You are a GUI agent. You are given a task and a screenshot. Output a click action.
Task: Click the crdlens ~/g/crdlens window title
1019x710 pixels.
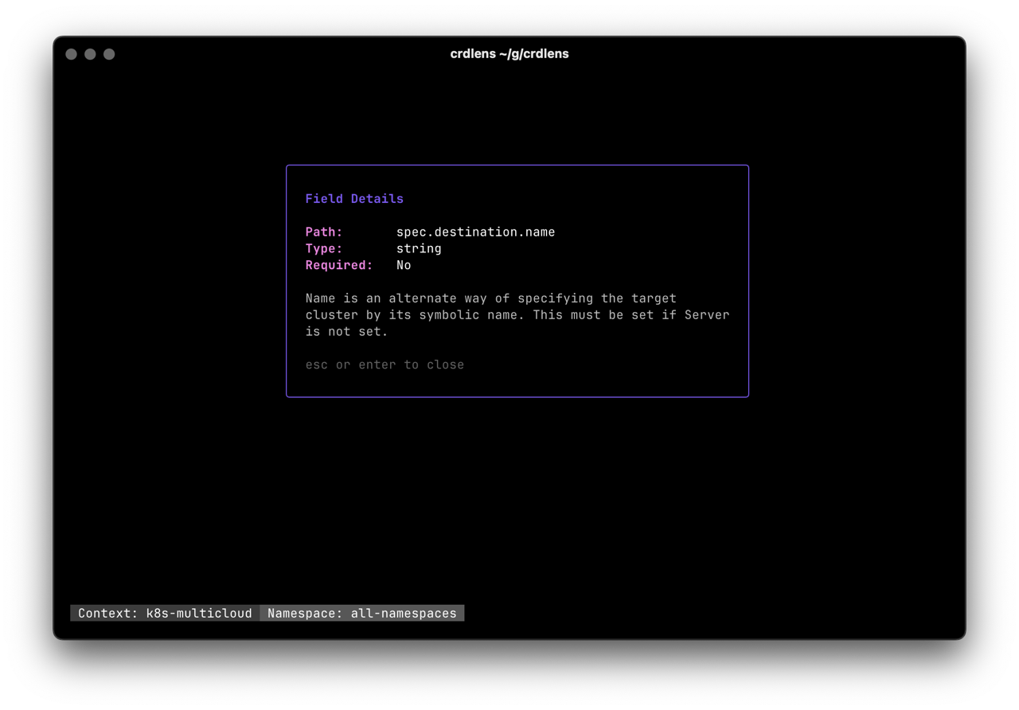[509, 53]
